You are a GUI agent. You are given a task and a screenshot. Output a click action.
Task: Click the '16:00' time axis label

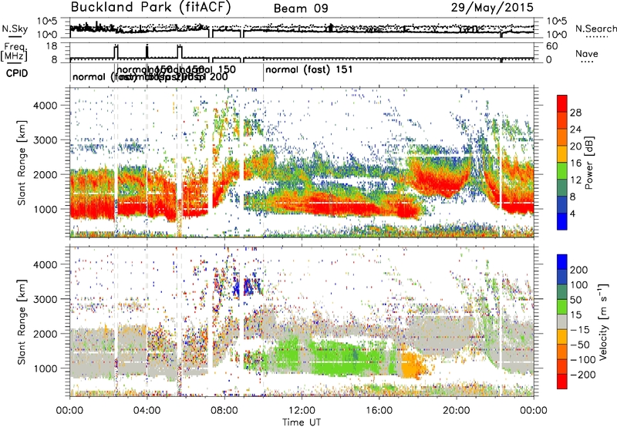tap(379, 411)
